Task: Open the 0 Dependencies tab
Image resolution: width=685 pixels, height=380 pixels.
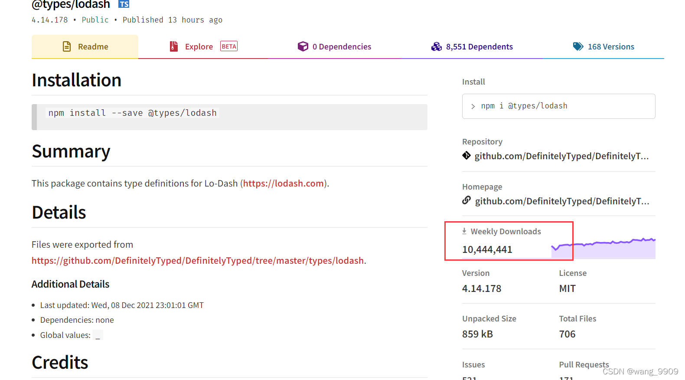Action: click(x=334, y=46)
